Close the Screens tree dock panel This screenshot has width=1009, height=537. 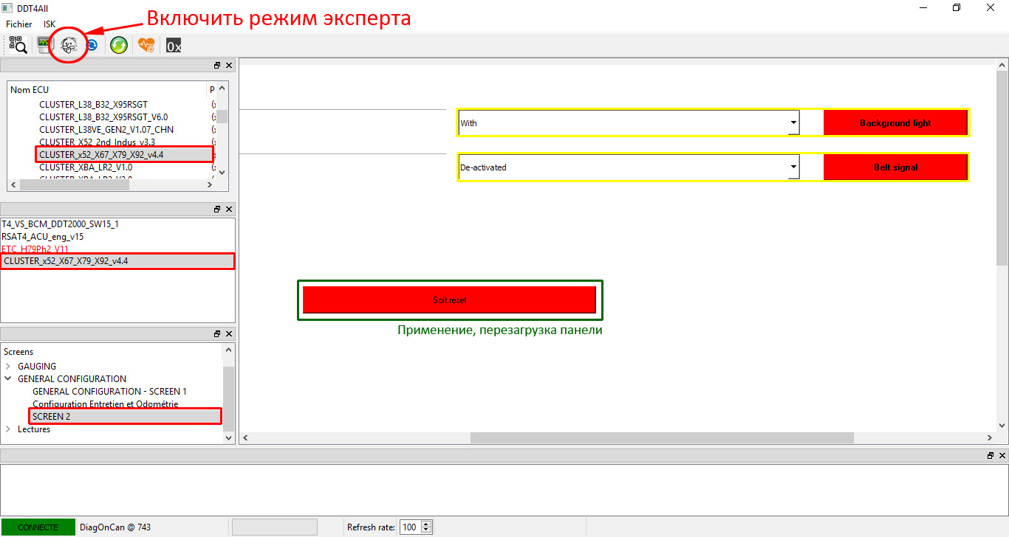pos(229,334)
